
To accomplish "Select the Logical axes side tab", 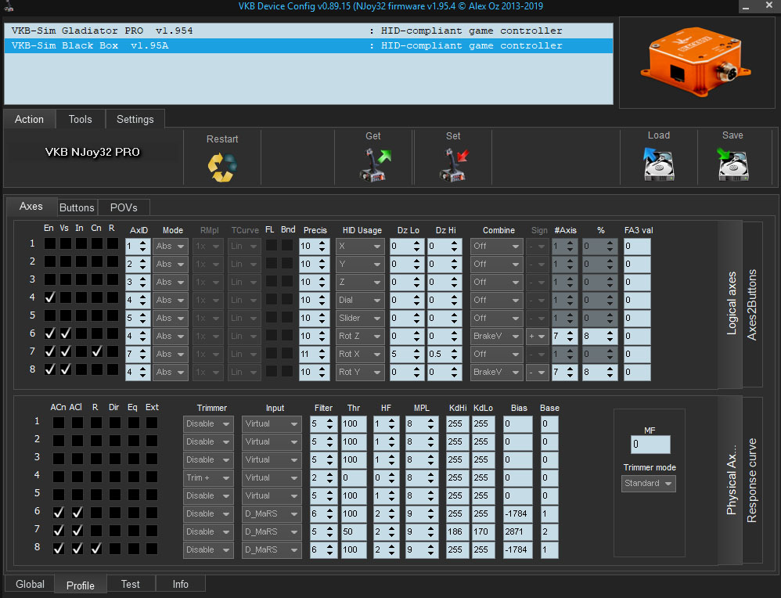I will pyautogui.click(x=731, y=304).
